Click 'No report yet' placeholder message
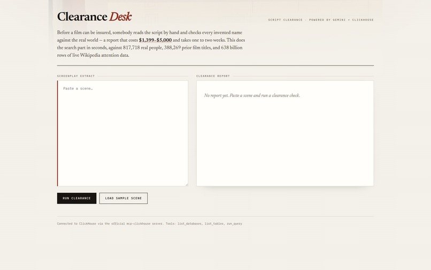 pos(252,95)
